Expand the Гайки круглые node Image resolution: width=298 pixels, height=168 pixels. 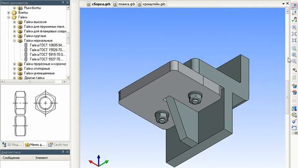point(14,36)
